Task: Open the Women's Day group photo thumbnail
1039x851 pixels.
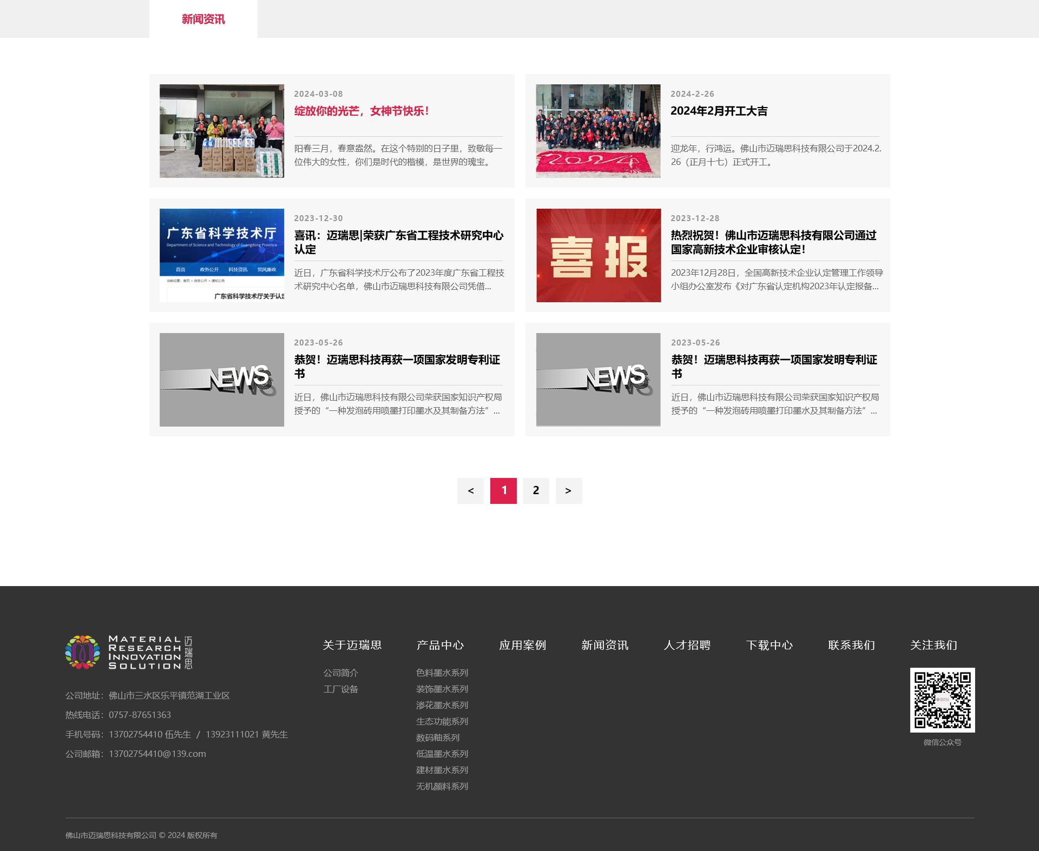Action: 221,131
